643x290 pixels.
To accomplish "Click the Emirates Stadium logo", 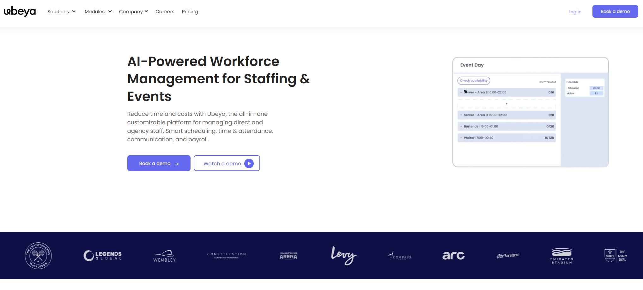I will [561, 256].
